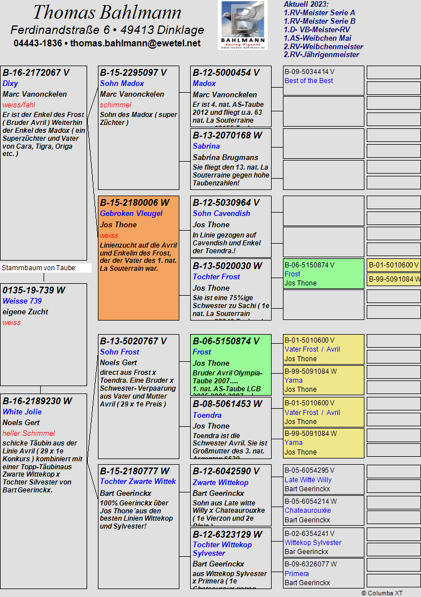Viewport: 421px width, 597px height.
Task: Select the Sohn Madox name link
Action: coord(122,84)
